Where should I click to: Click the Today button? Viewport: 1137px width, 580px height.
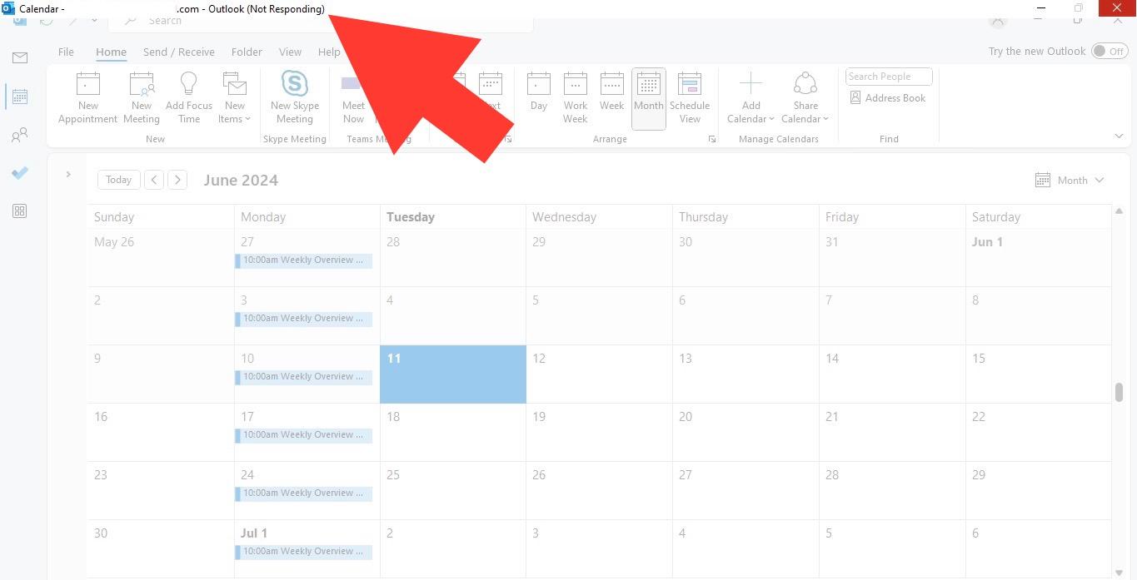(x=118, y=180)
